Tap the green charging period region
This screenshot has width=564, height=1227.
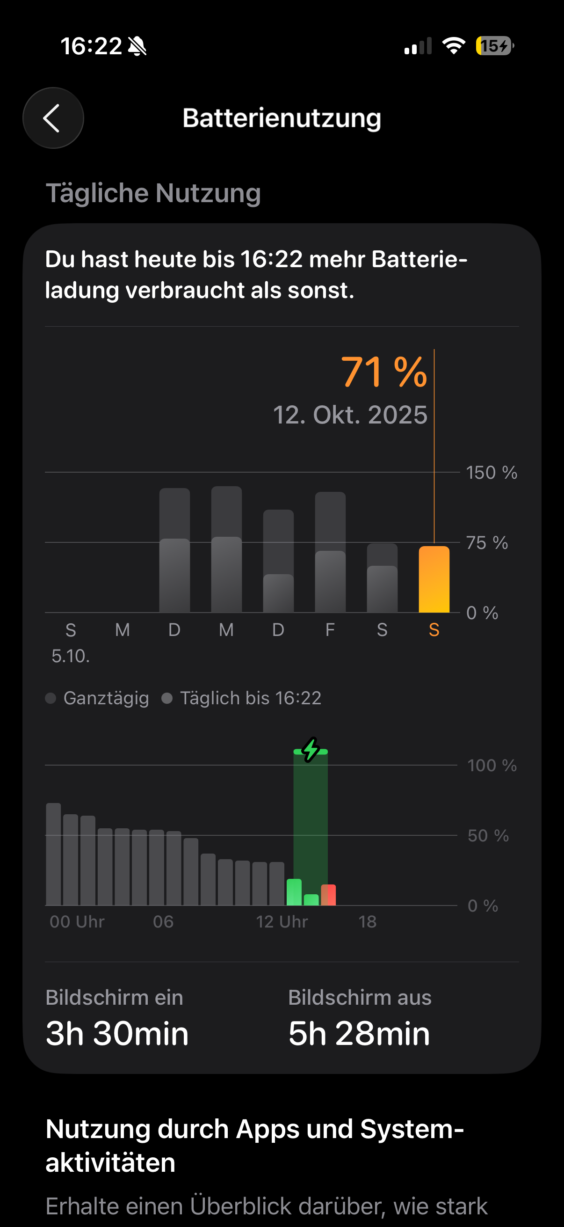point(311,819)
